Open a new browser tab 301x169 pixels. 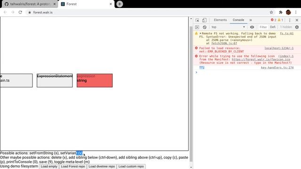119,4
